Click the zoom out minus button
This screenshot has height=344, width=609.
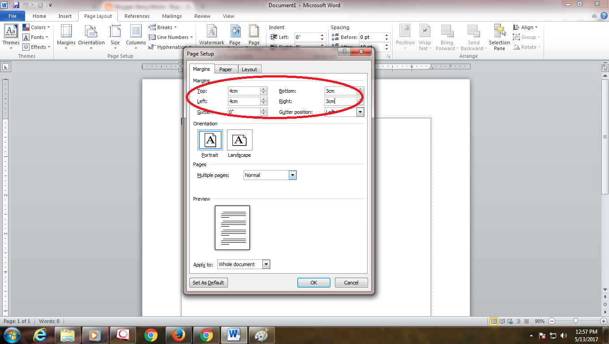[552, 321]
